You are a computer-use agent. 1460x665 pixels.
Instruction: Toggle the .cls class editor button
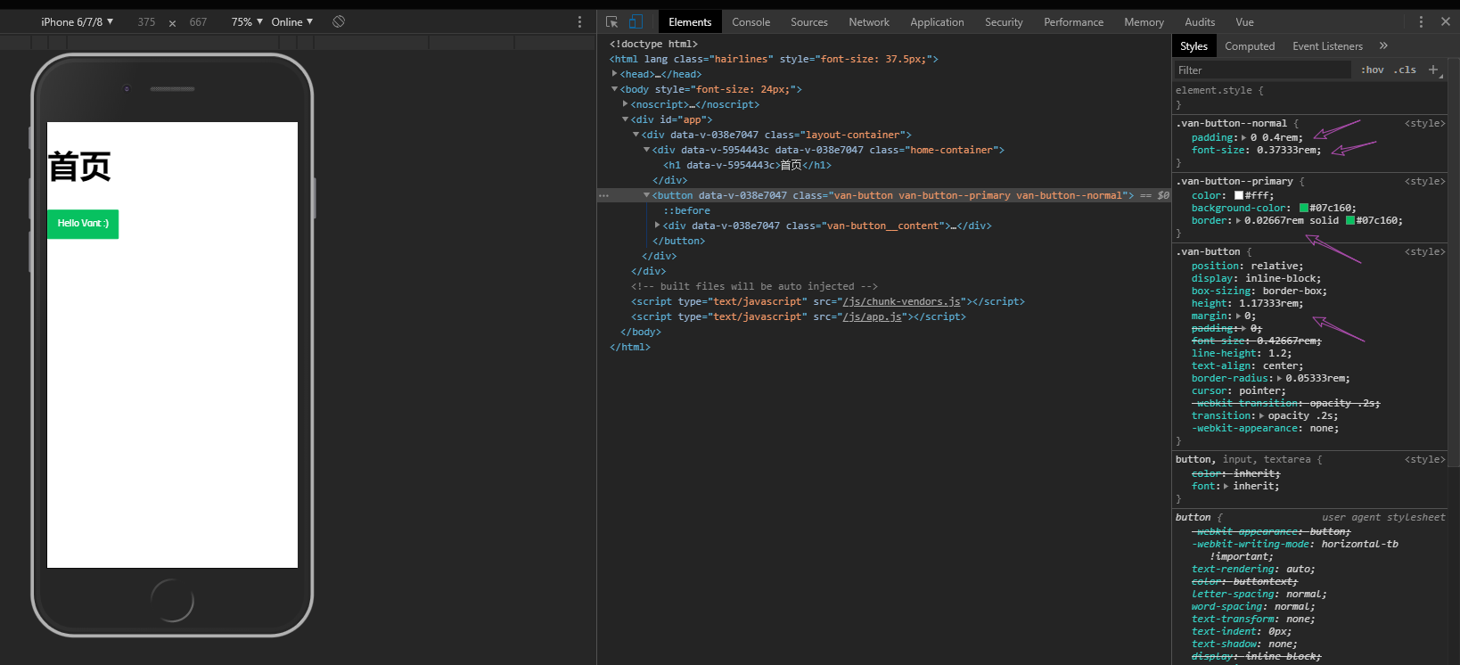coord(1405,70)
